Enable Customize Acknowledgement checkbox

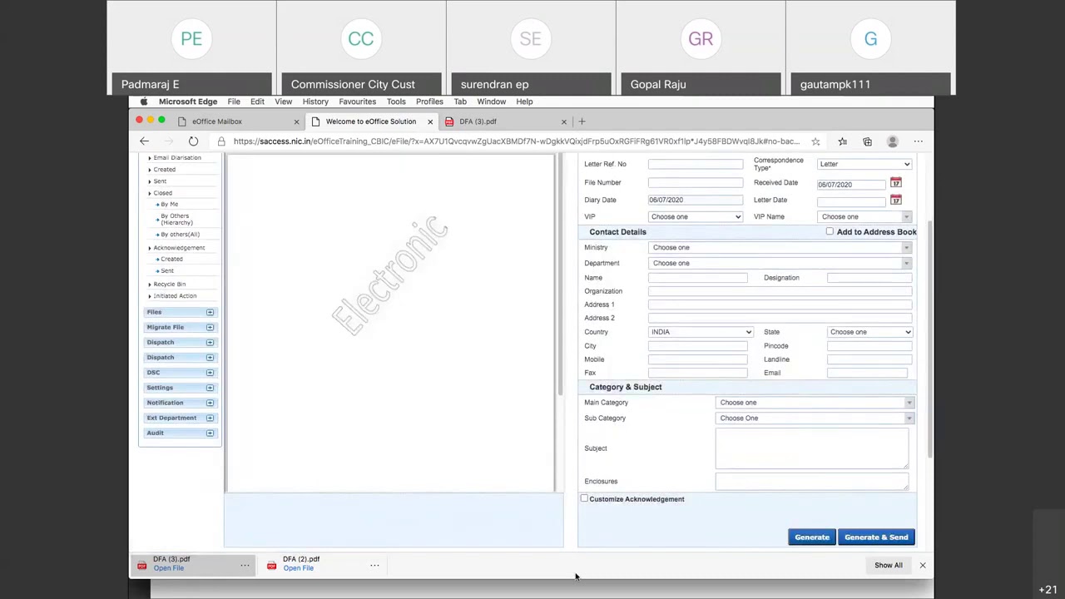pos(584,498)
